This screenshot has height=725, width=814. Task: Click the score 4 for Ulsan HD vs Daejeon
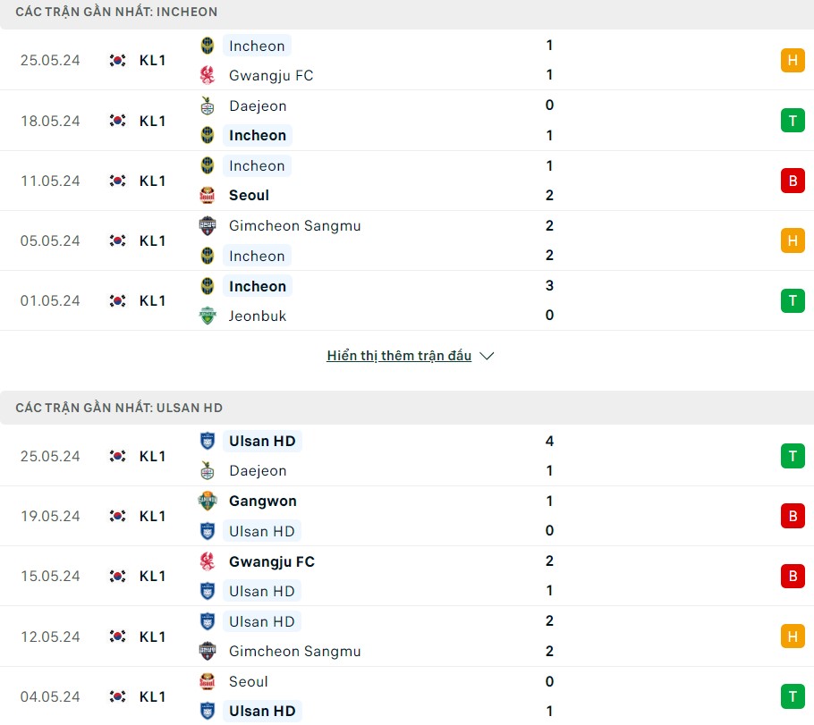549,441
